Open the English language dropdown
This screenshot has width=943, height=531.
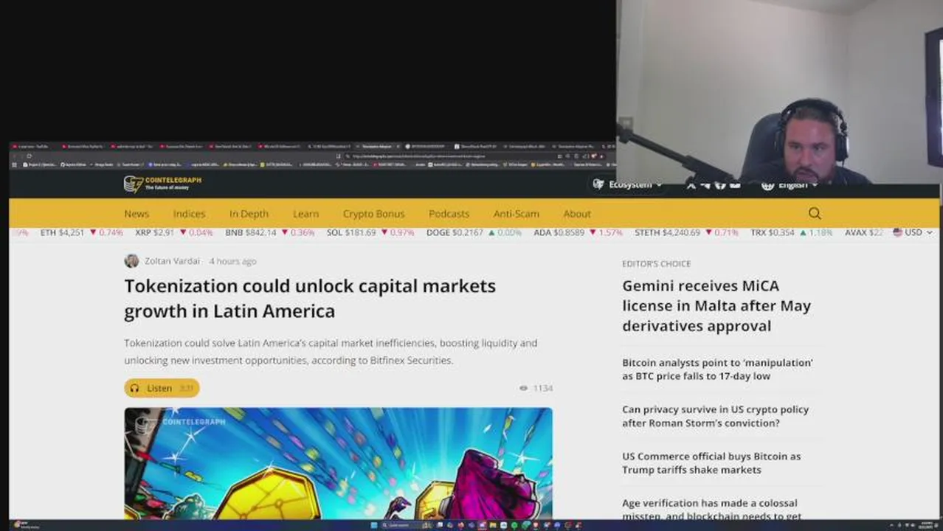[791, 185]
